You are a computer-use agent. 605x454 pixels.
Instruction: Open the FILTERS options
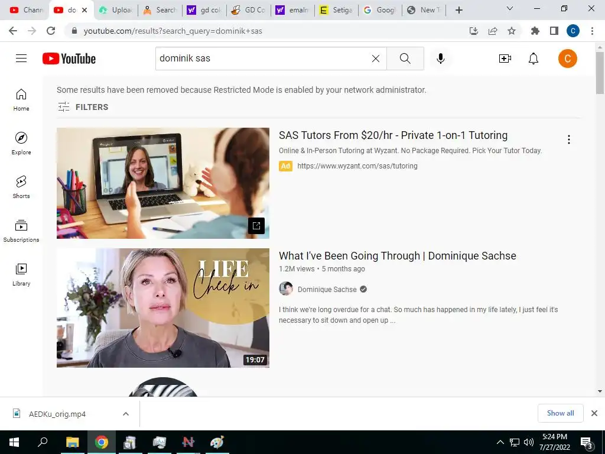click(x=83, y=107)
